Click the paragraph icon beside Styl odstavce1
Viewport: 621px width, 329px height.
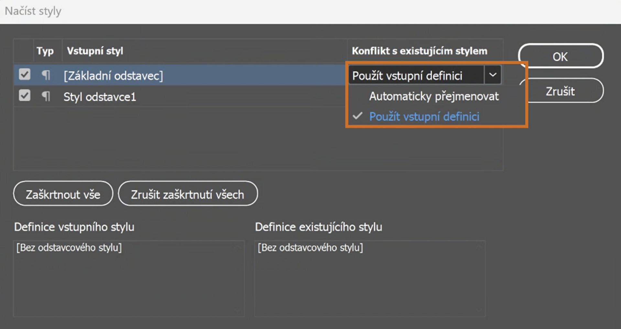pyautogui.click(x=46, y=96)
